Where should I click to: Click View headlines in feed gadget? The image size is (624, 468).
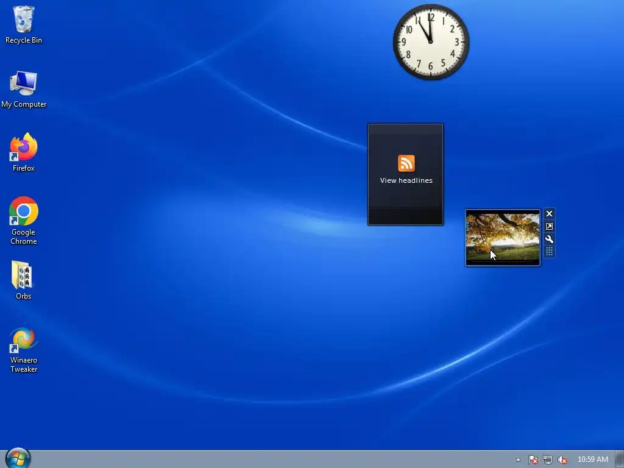click(x=406, y=180)
